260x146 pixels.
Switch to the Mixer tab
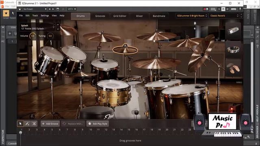[139, 16]
